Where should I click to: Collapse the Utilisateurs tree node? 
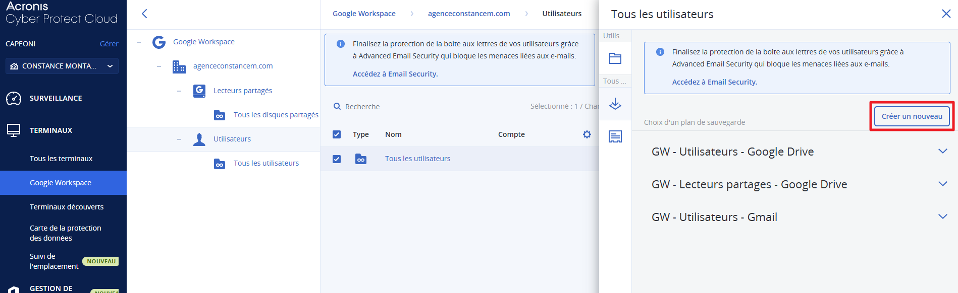pyautogui.click(x=179, y=139)
